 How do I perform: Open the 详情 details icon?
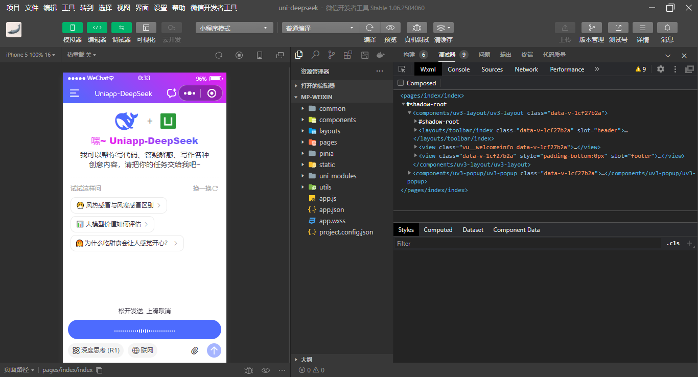pos(643,28)
